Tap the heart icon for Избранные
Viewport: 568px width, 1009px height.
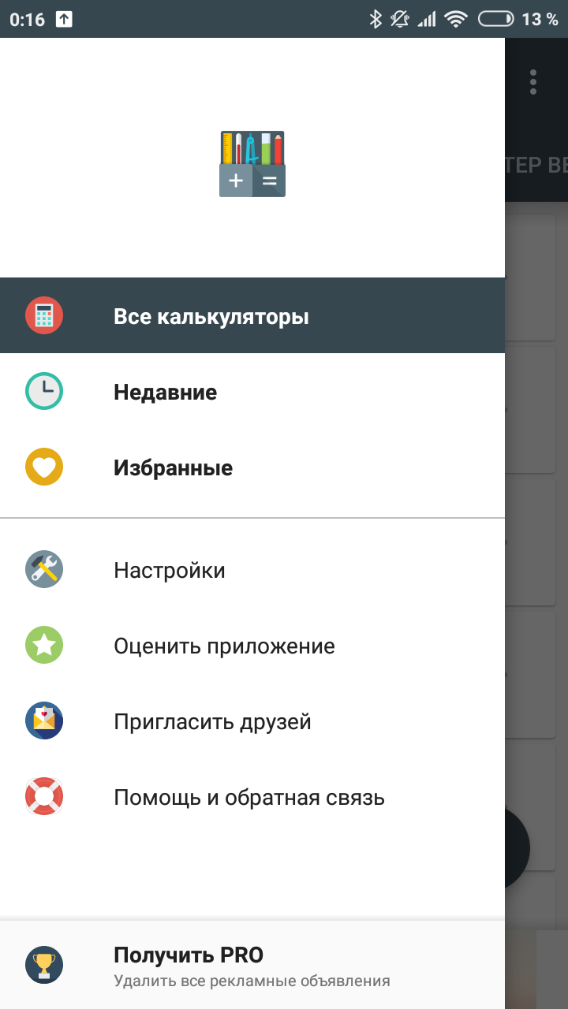[x=44, y=467]
